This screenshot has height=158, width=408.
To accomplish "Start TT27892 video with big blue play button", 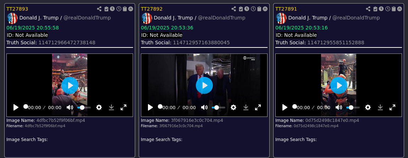I will [204, 85].
